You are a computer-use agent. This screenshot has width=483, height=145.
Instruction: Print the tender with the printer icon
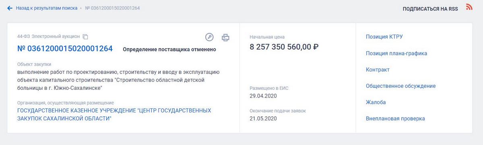[x=225, y=37]
